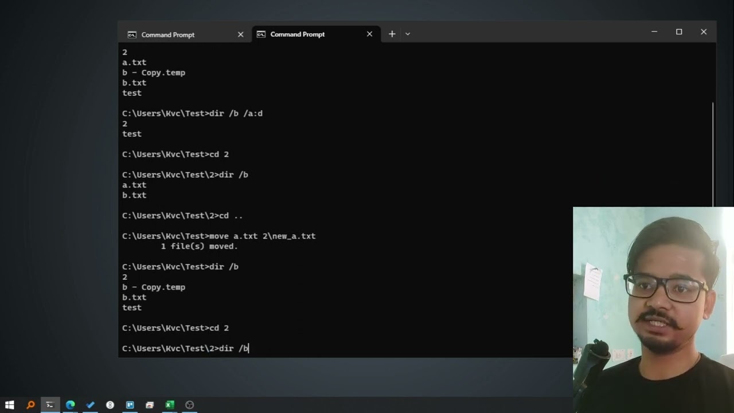This screenshot has width=734, height=413.
Task: Close the second Command Prompt tab
Action: [x=369, y=34]
